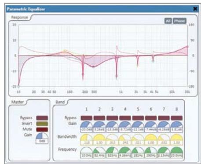
Task: Click the band 8 gain value field
Action: (177, 130)
